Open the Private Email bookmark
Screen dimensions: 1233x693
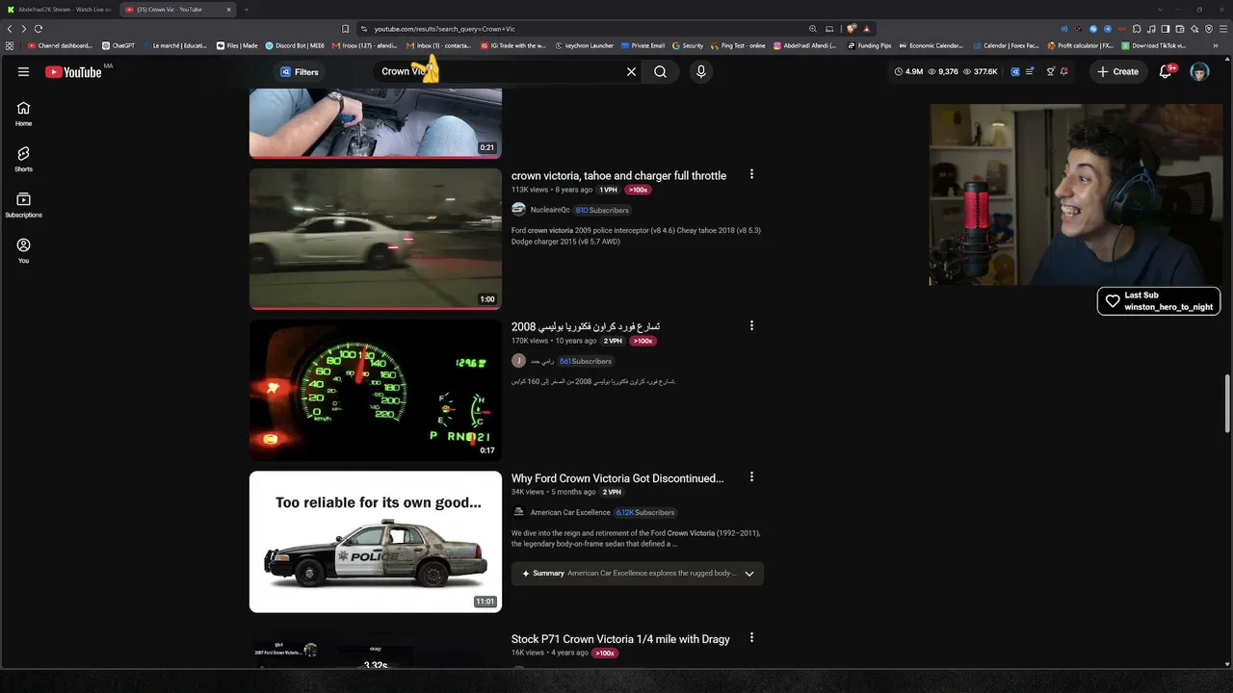[x=643, y=45]
